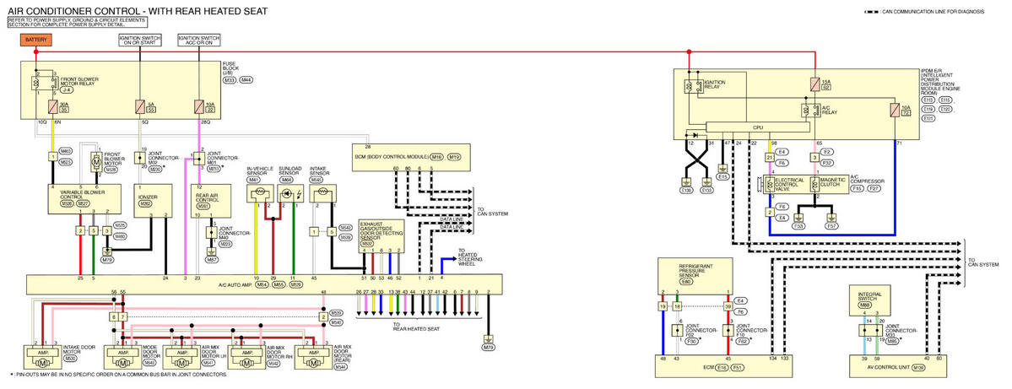
Task: Click the 'FUSE BLOCK (J/B)' label
Action: pyautogui.click(x=230, y=69)
